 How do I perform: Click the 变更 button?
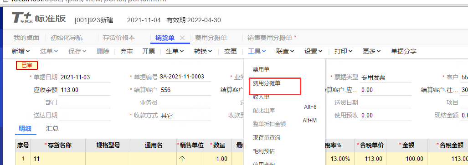pos(231,51)
